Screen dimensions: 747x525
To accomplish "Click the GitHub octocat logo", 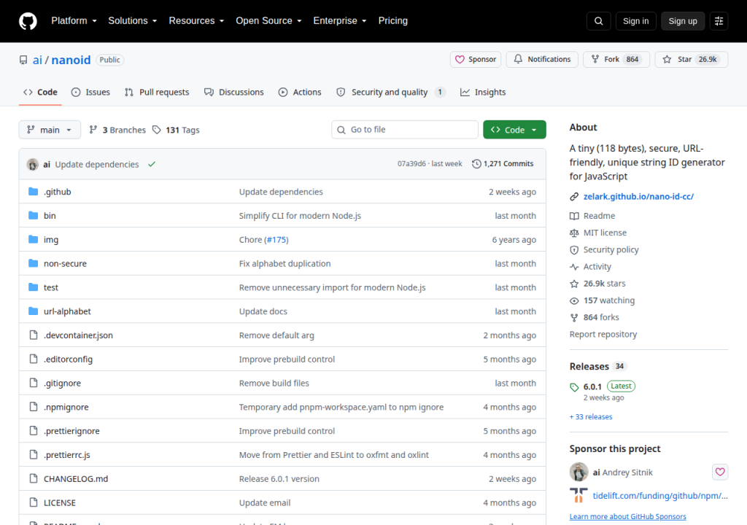I will 28,21.
